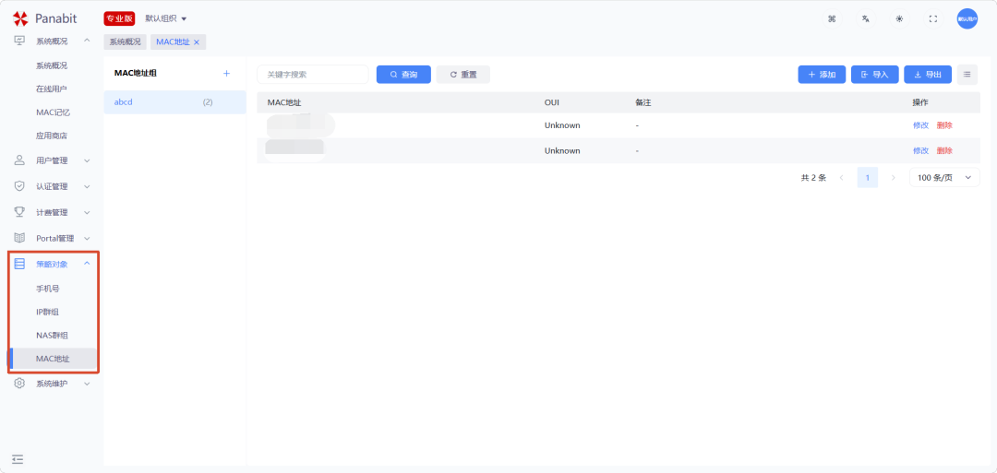Open IP群组 in sidebar
Image resolution: width=997 pixels, height=473 pixels.
pos(50,312)
